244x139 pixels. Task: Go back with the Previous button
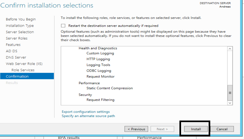tap(136, 129)
